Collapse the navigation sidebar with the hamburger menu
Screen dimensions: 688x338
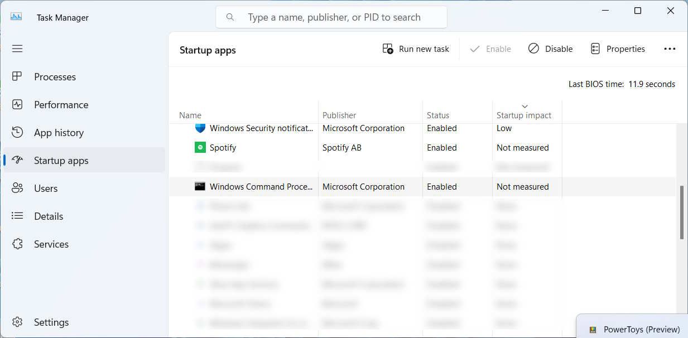point(17,49)
